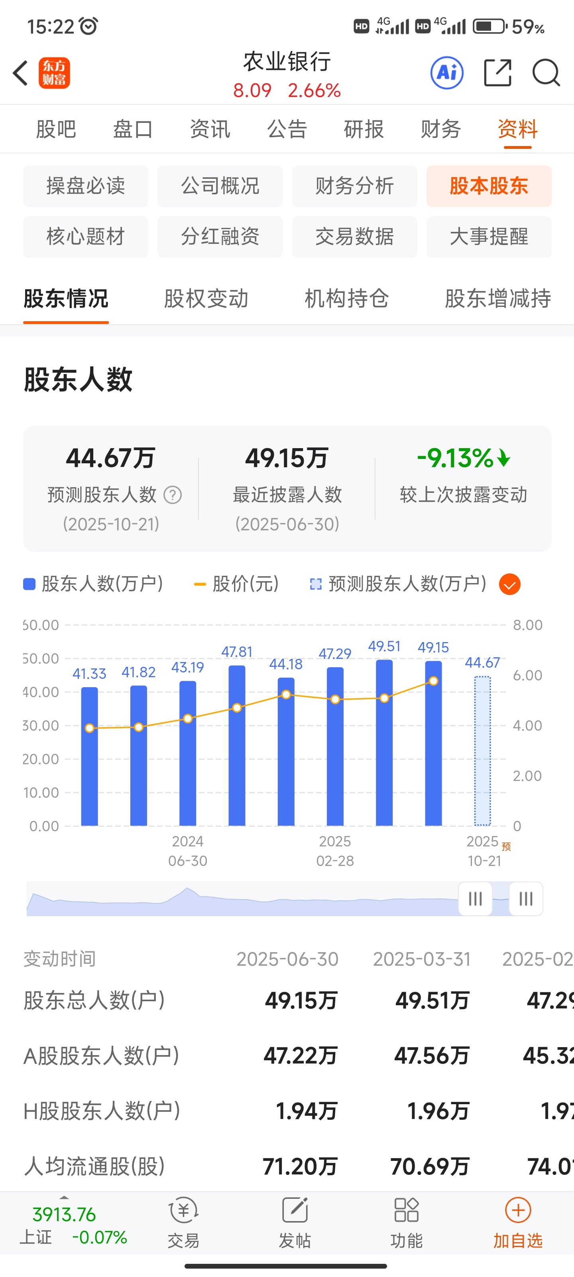Open the 公司概况 section button
574x1277 pixels.
pyautogui.click(x=220, y=186)
